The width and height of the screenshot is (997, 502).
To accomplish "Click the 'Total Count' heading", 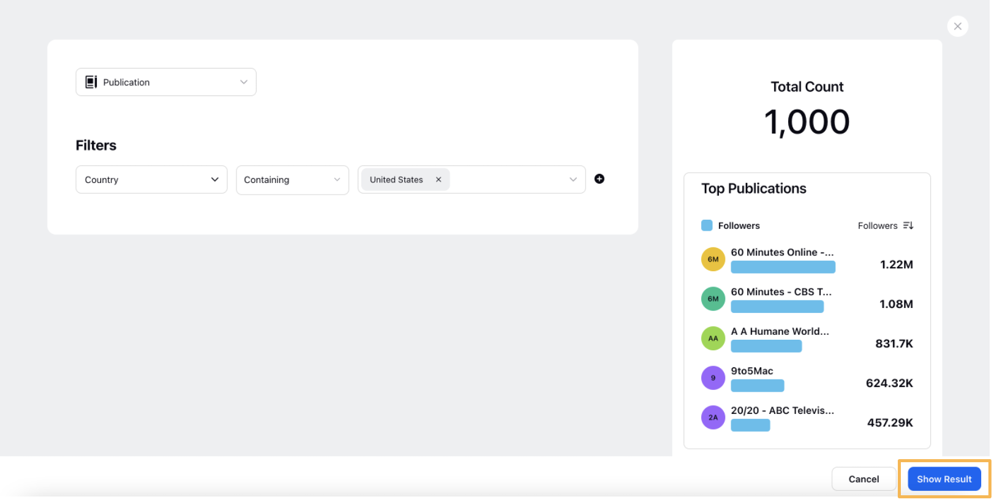I will pyautogui.click(x=807, y=87).
